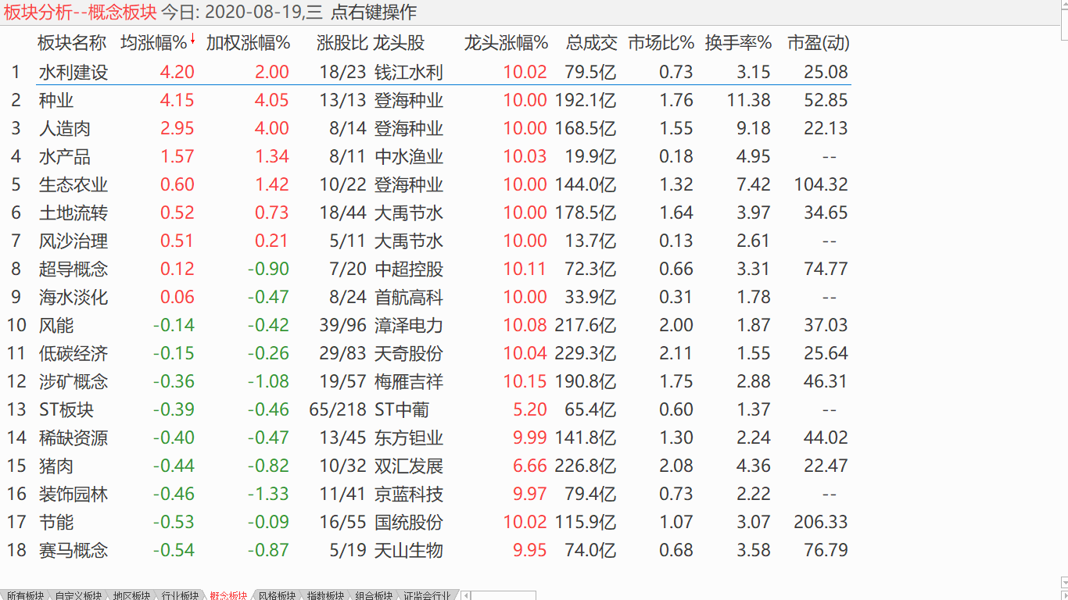Switch to the 风格板块 tab
This screenshot has height=600, width=1068.
point(278,595)
